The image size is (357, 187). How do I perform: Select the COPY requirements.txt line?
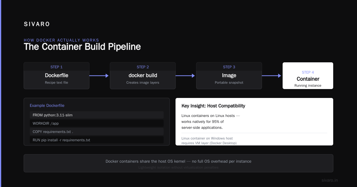click(x=97, y=131)
